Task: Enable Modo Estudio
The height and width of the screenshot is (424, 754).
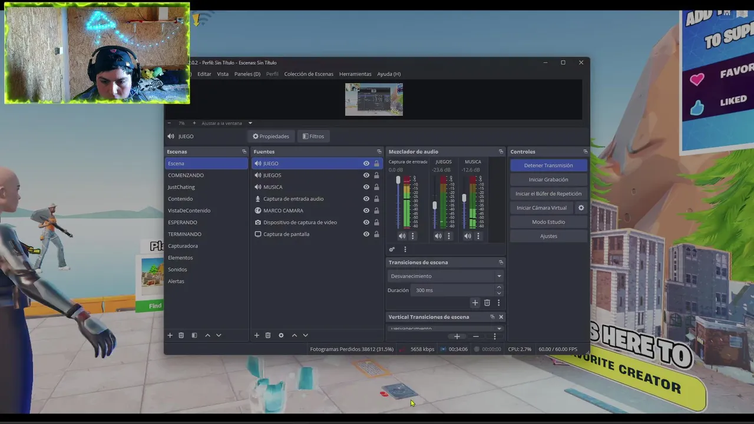Action: (548, 222)
